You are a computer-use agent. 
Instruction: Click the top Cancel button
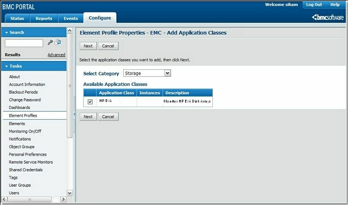click(x=108, y=46)
